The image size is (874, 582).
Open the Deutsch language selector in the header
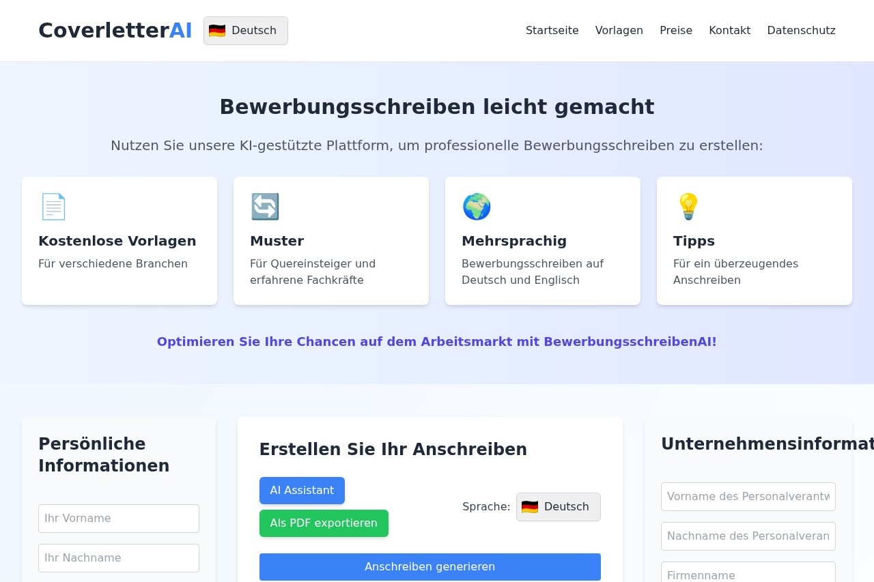pyautogui.click(x=245, y=30)
